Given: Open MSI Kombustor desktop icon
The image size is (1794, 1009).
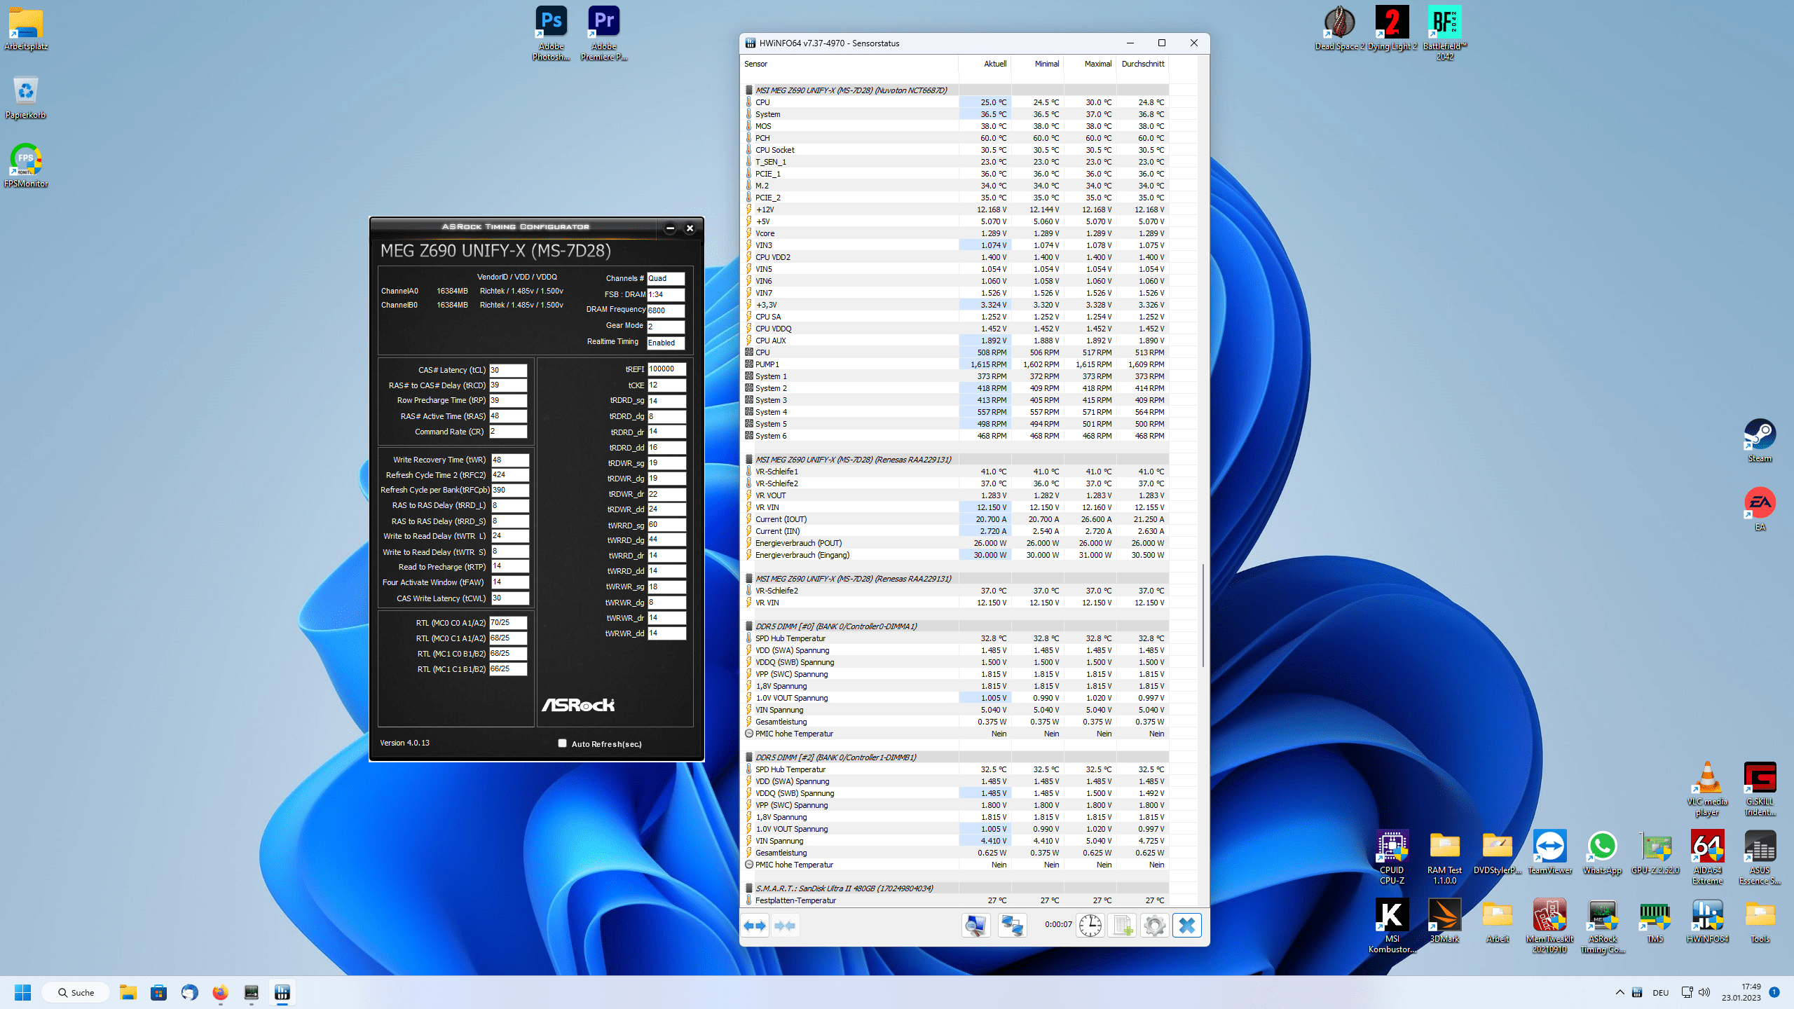Looking at the screenshot, I should click(x=1392, y=926).
